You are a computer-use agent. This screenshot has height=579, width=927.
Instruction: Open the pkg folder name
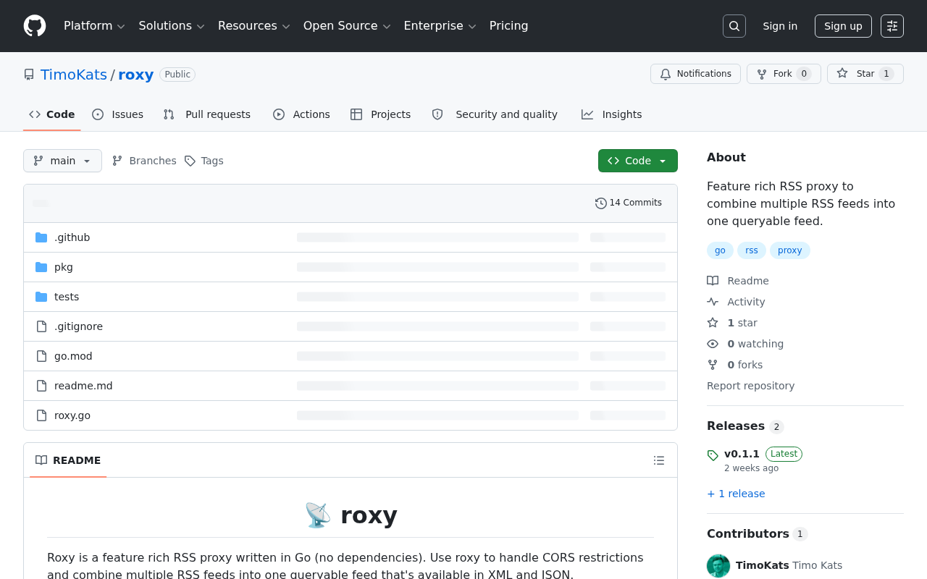coord(64,267)
